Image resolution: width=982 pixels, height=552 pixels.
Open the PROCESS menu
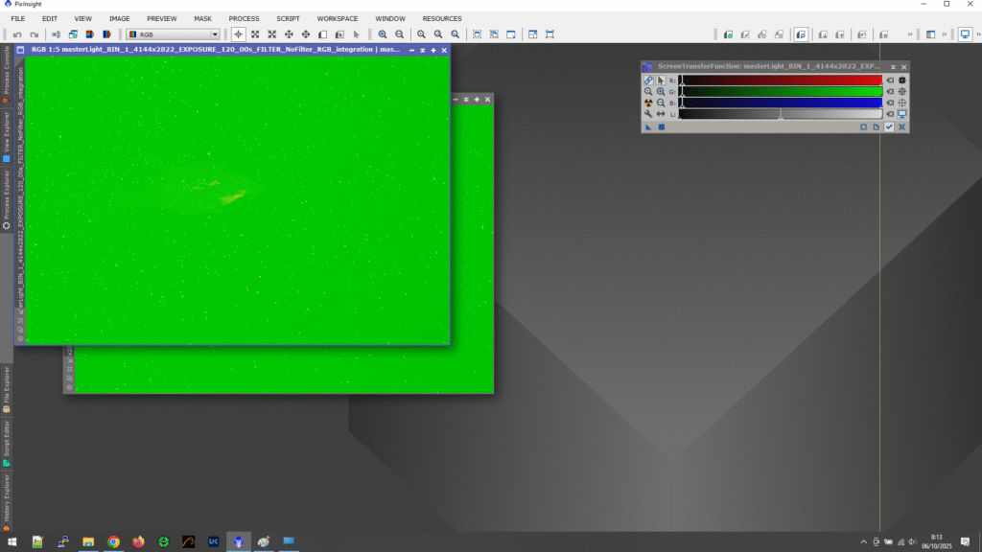tap(244, 18)
